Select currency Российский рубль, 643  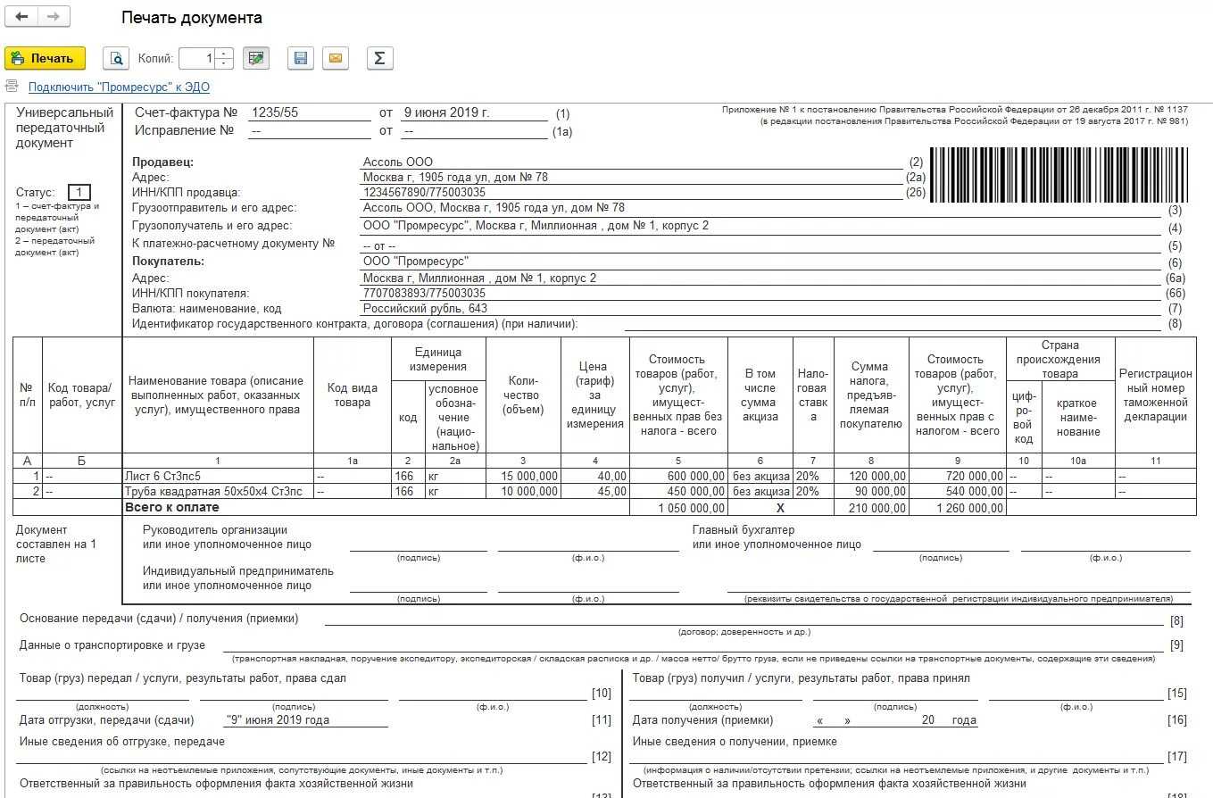425,308
